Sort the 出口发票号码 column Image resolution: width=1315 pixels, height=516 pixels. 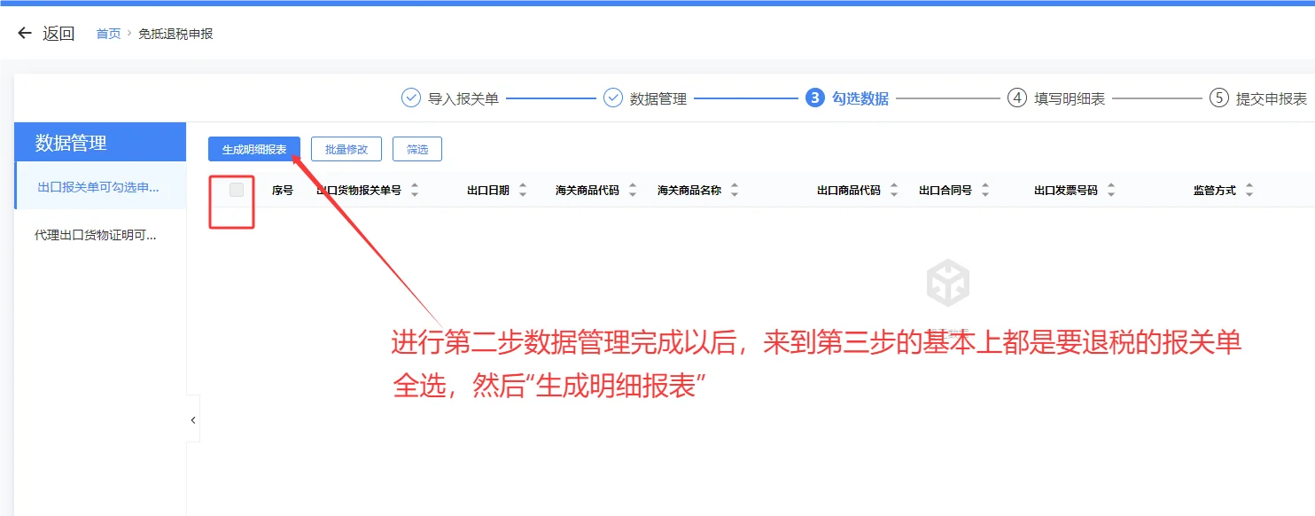pyautogui.click(x=1110, y=189)
